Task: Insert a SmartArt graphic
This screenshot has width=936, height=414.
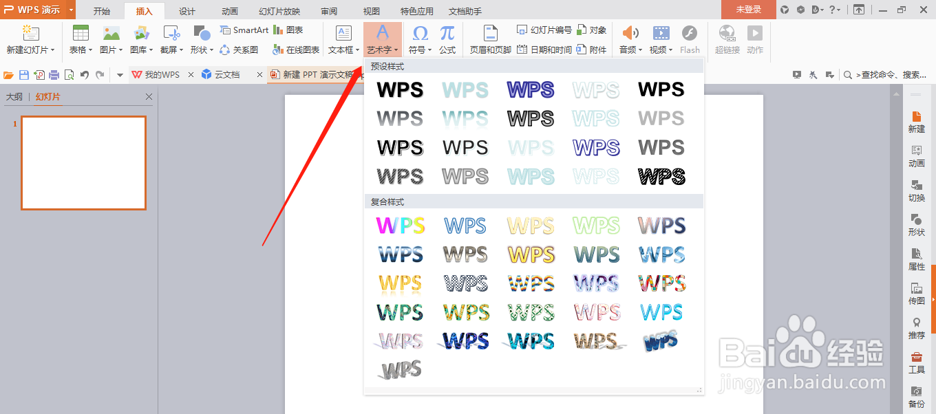Action: click(x=244, y=30)
